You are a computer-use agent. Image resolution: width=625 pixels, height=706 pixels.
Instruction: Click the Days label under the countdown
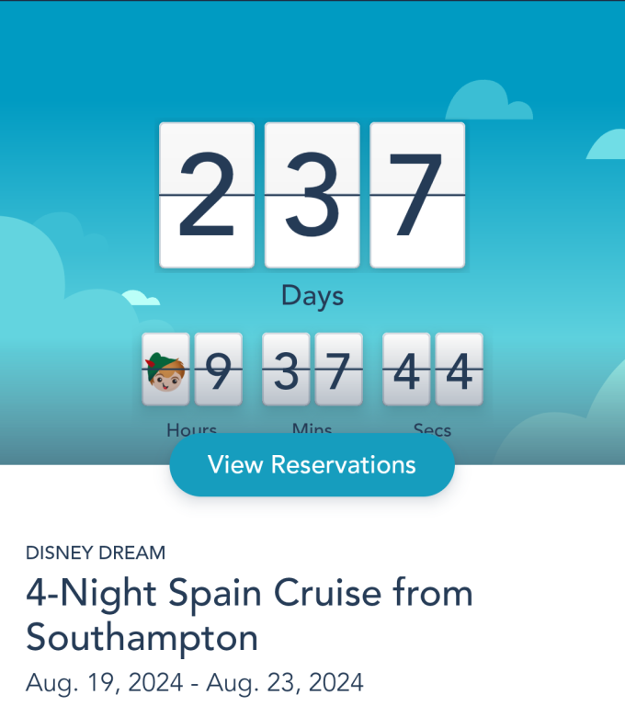(x=312, y=296)
